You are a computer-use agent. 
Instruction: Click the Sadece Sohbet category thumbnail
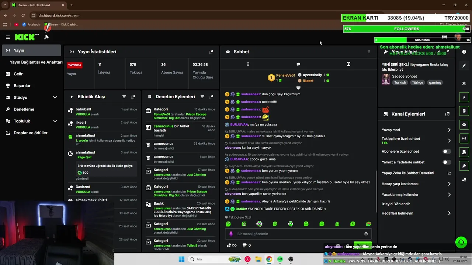tap(386, 79)
